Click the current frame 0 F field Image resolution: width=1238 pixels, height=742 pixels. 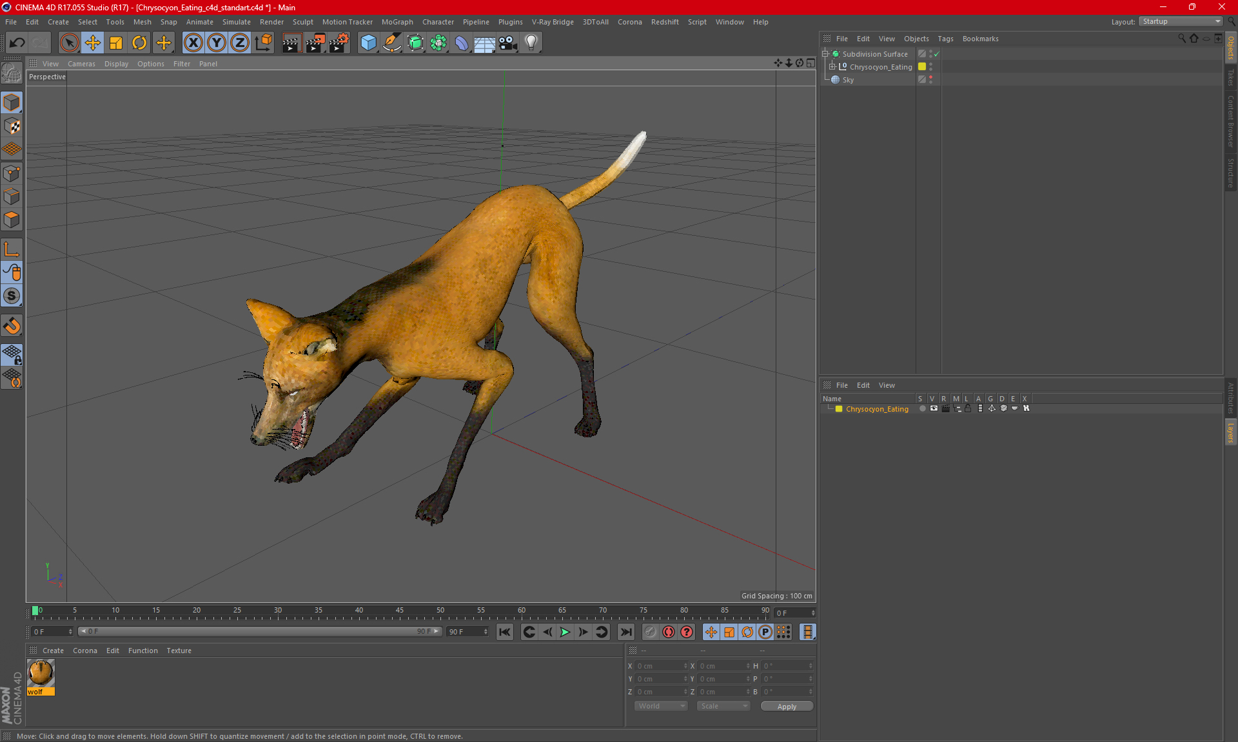795,613
